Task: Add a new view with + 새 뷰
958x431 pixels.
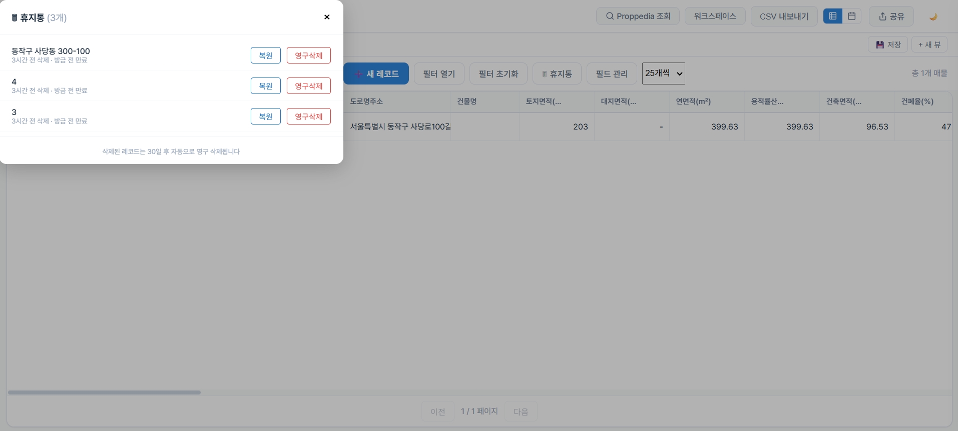Action: click(929, 44)
